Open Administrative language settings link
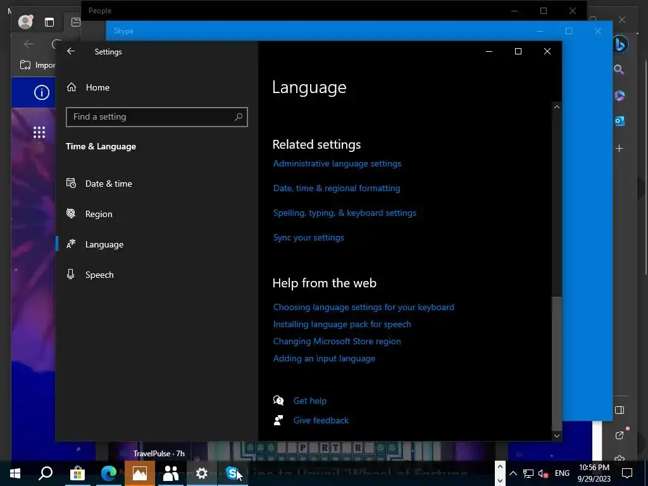 (337, 164)
